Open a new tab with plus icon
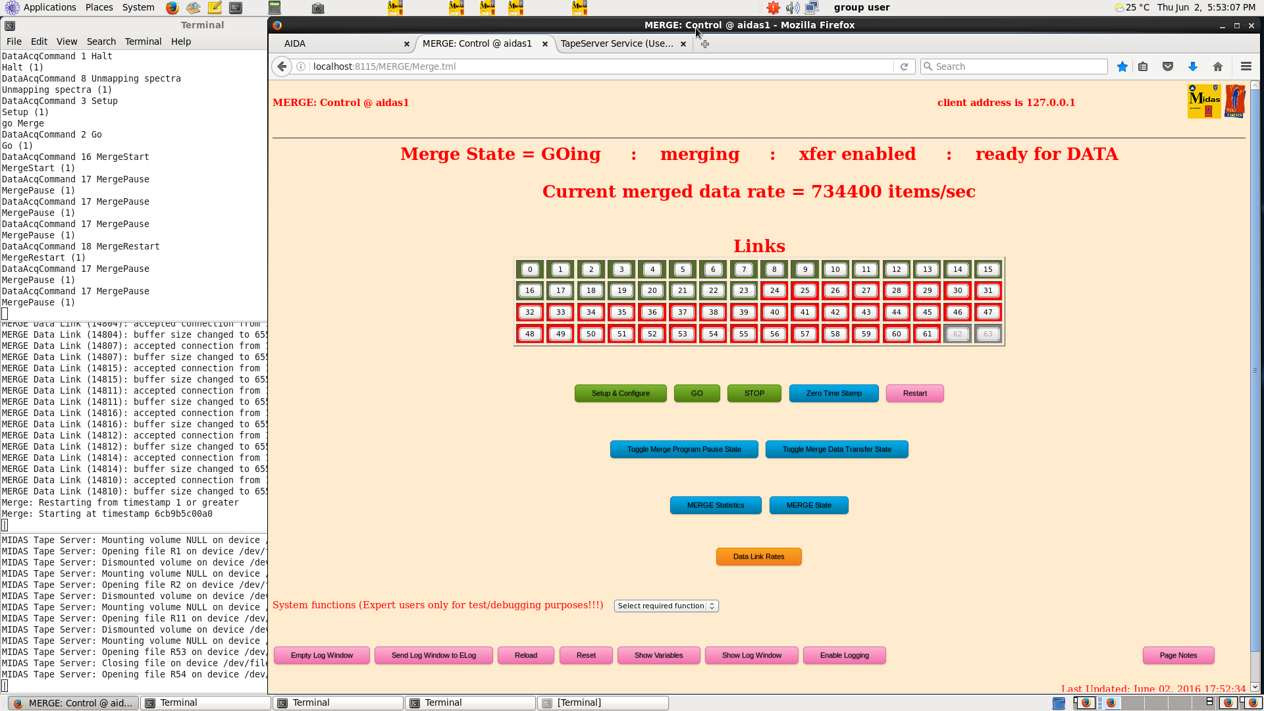Screen dimensions: 1264x711 tap(705, 44)
